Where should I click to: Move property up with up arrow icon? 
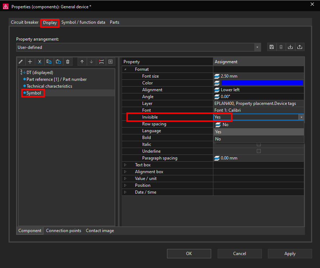point(82,62)
